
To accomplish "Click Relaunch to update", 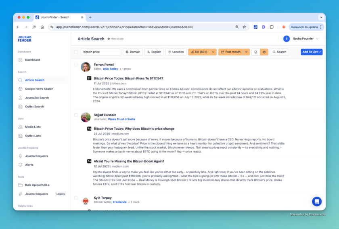I will click(x=304, y=27).
